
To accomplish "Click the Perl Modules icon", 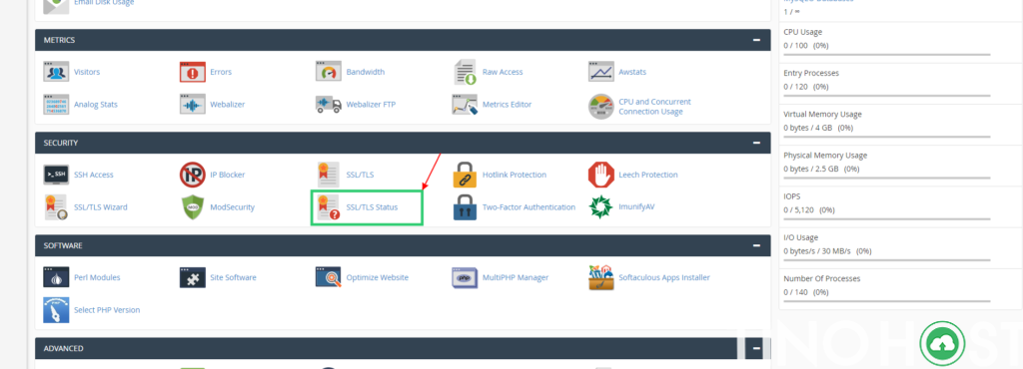I will coord(56,277).
